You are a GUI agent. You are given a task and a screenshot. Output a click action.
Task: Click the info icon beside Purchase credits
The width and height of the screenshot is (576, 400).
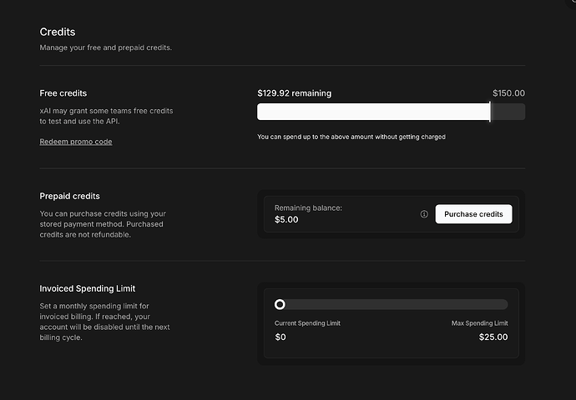click(424, 214)
